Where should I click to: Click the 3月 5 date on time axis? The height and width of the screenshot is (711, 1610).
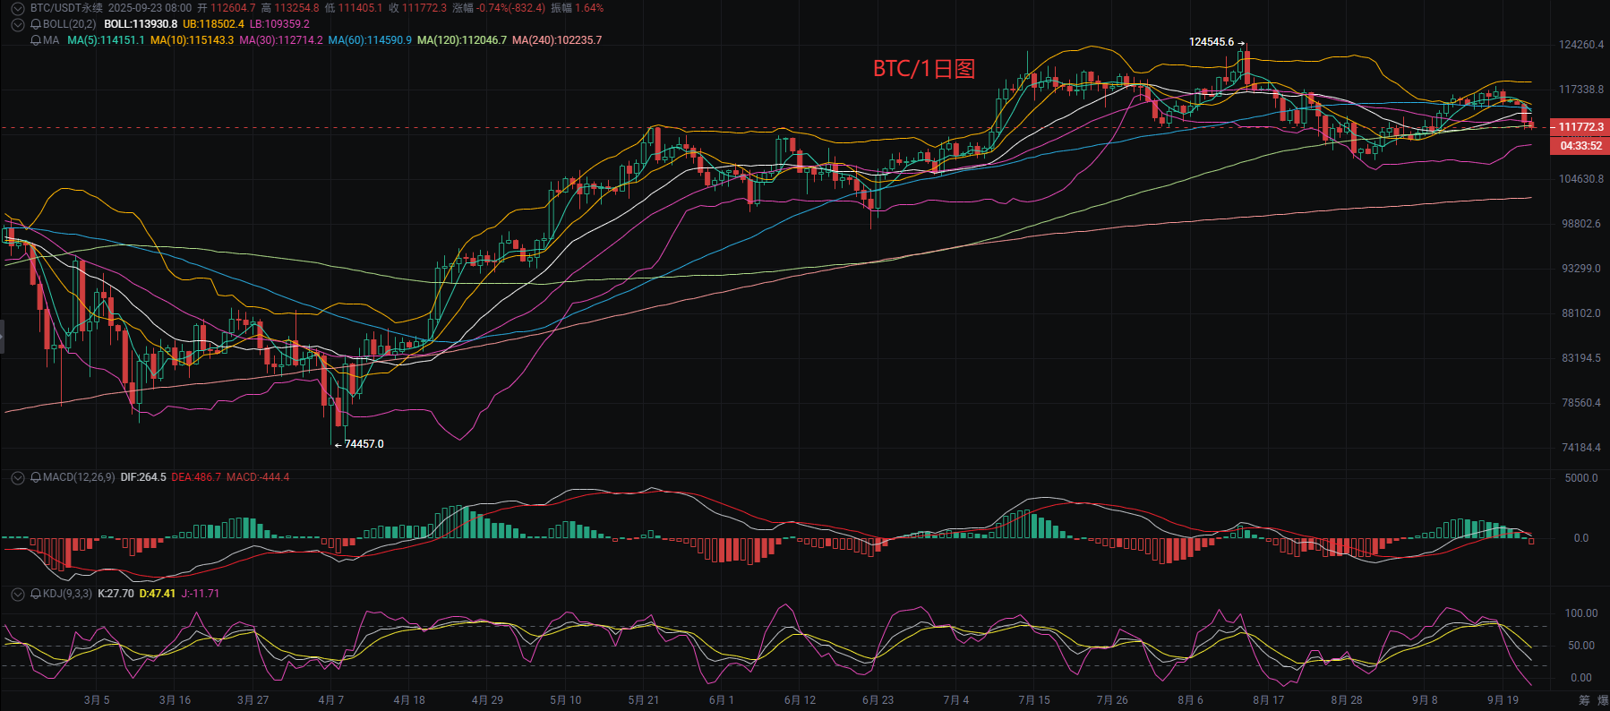[97, 700]
